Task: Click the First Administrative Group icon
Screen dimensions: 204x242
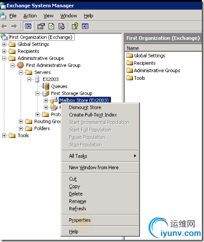Action: [20, 65]
